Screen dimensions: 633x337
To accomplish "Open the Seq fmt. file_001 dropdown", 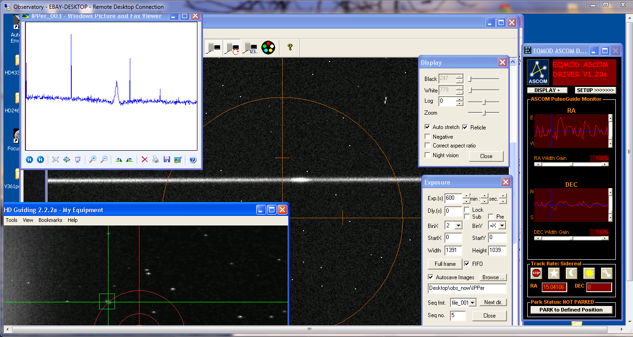I will 472,302.
